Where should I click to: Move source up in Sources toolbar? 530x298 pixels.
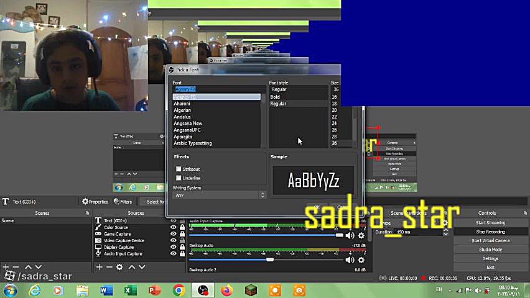coord(132,267)
